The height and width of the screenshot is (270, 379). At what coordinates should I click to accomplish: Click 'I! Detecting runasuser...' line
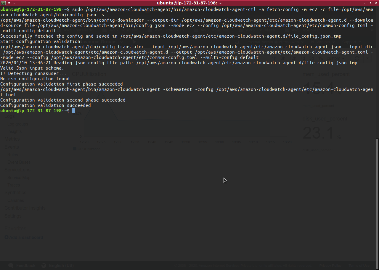pos(33,73)
